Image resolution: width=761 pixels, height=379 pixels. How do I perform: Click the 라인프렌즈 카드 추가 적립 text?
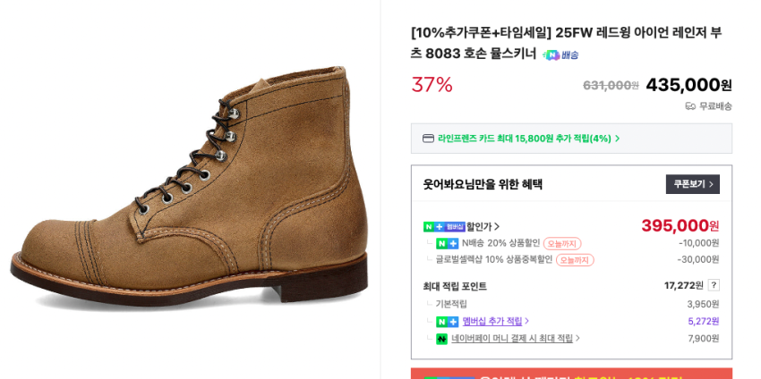[x=524, y=139]
